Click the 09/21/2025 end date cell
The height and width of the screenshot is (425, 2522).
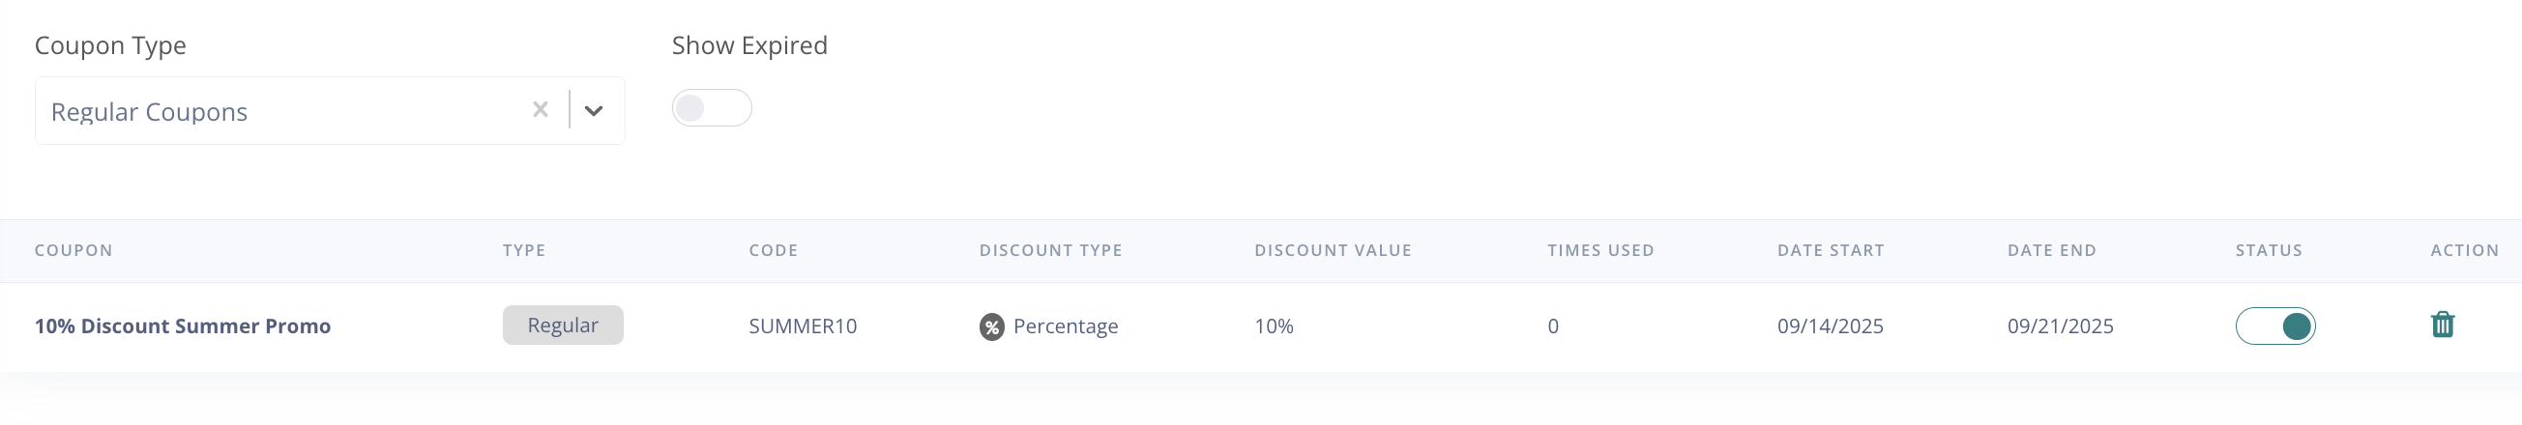pos(2060,326)
